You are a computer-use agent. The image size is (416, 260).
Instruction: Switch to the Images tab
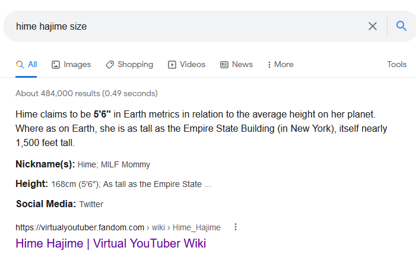pyautogui.click(x=71, y=65)
